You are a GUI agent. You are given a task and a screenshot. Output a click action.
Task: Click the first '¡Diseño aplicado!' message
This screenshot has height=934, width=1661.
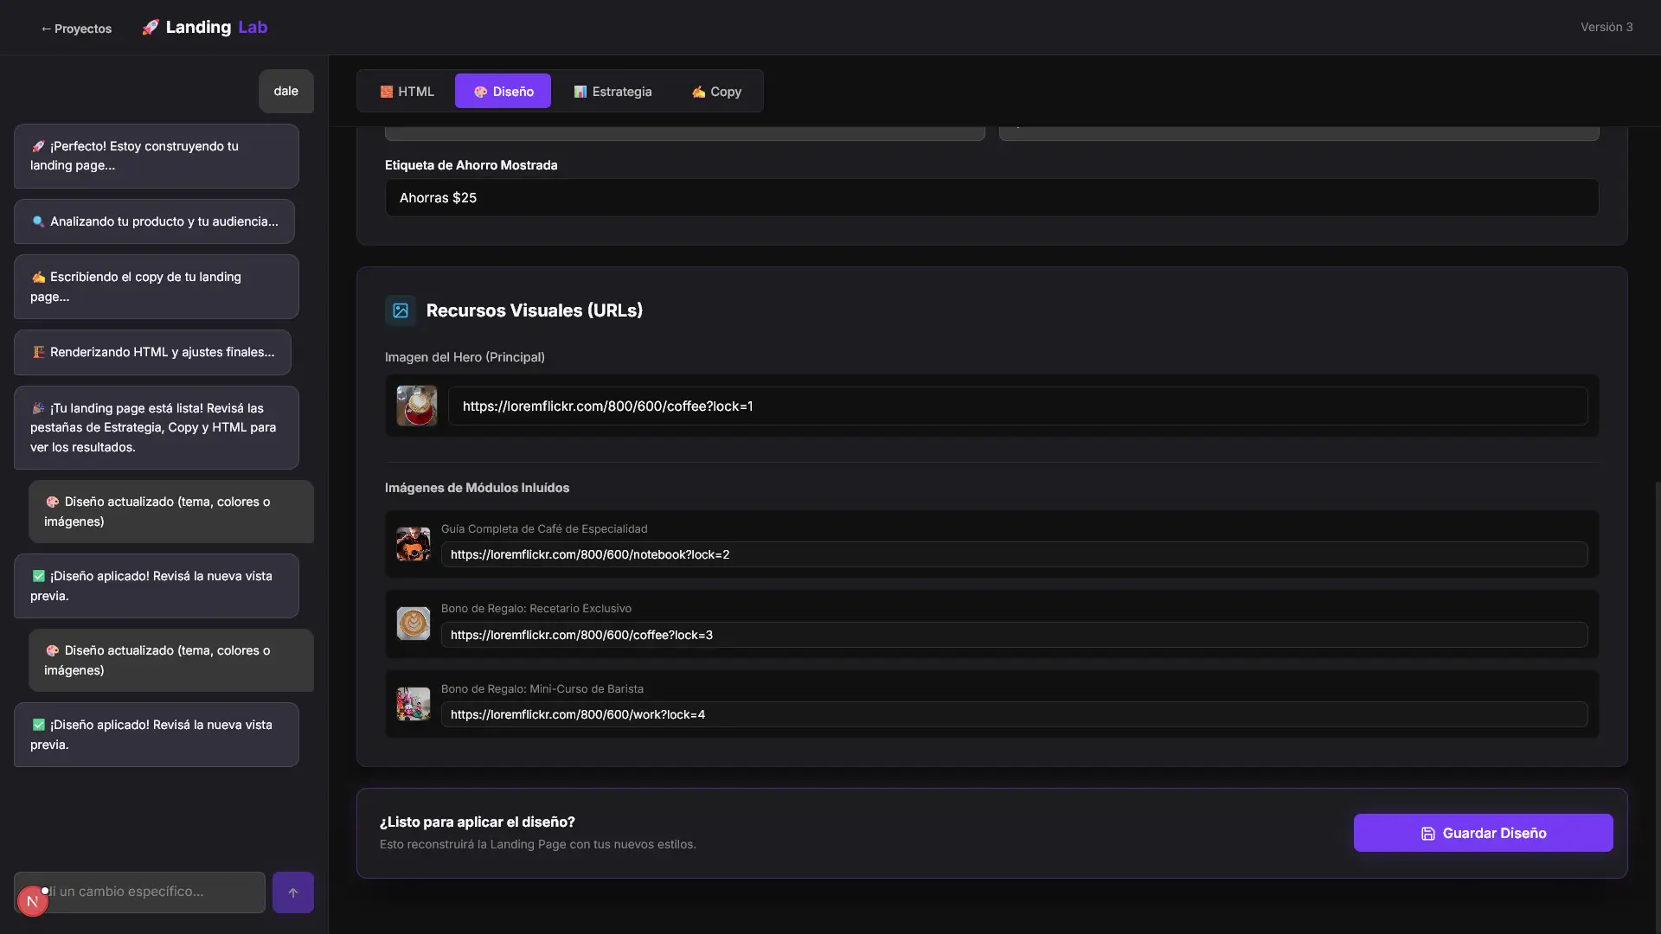click(157, 586)
